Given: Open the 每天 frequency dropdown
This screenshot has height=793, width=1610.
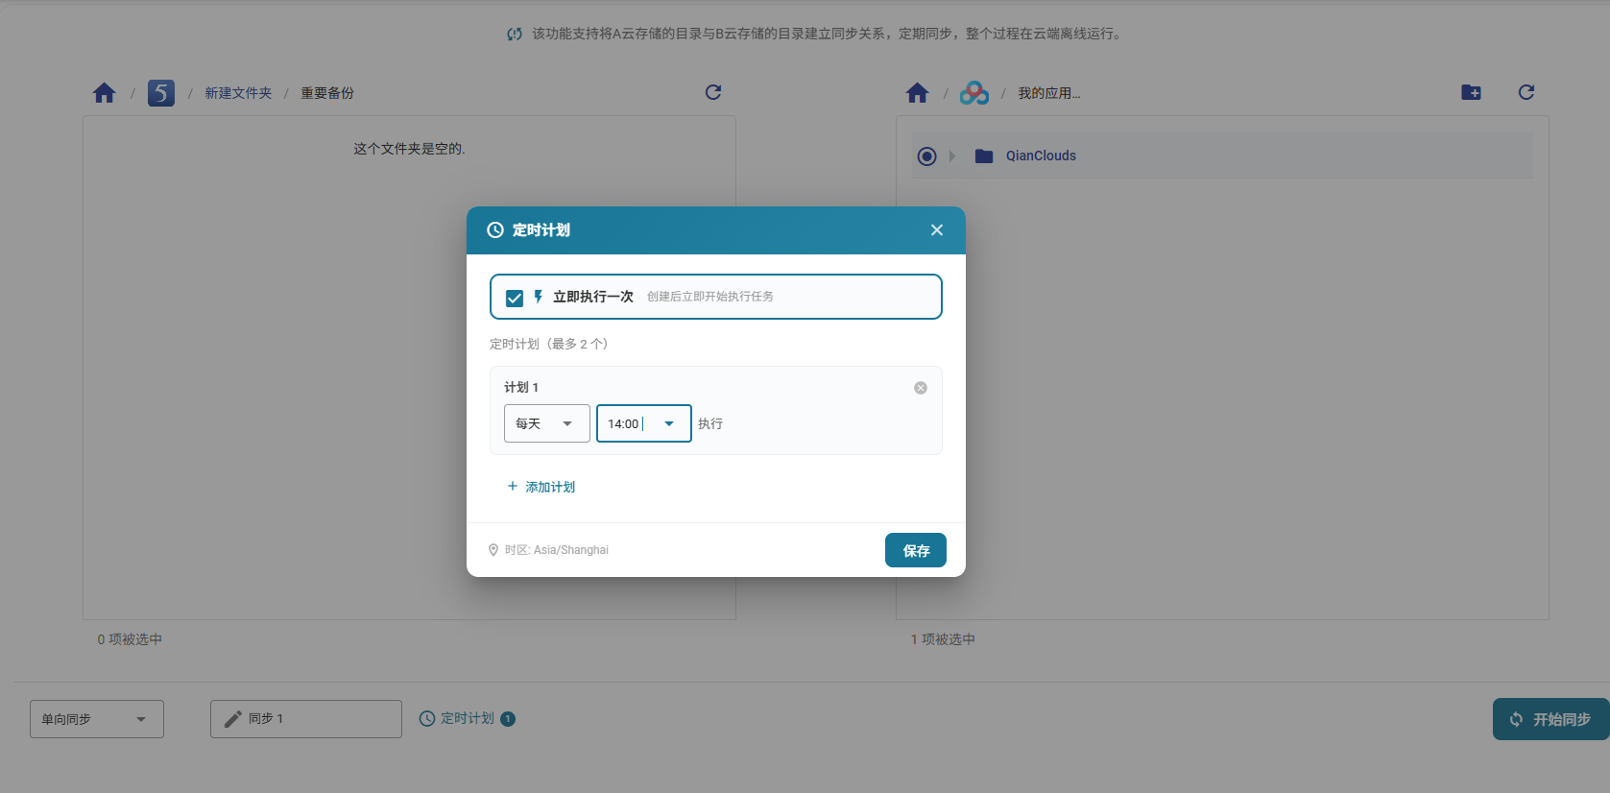Looking at the screenshot, I should pyautogui.click(x=547, y=423).
